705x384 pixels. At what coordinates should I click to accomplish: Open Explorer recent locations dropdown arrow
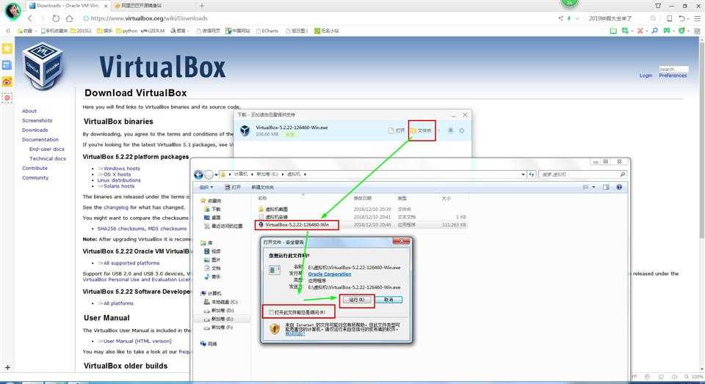pyautogui.click(x=216, y=174)
